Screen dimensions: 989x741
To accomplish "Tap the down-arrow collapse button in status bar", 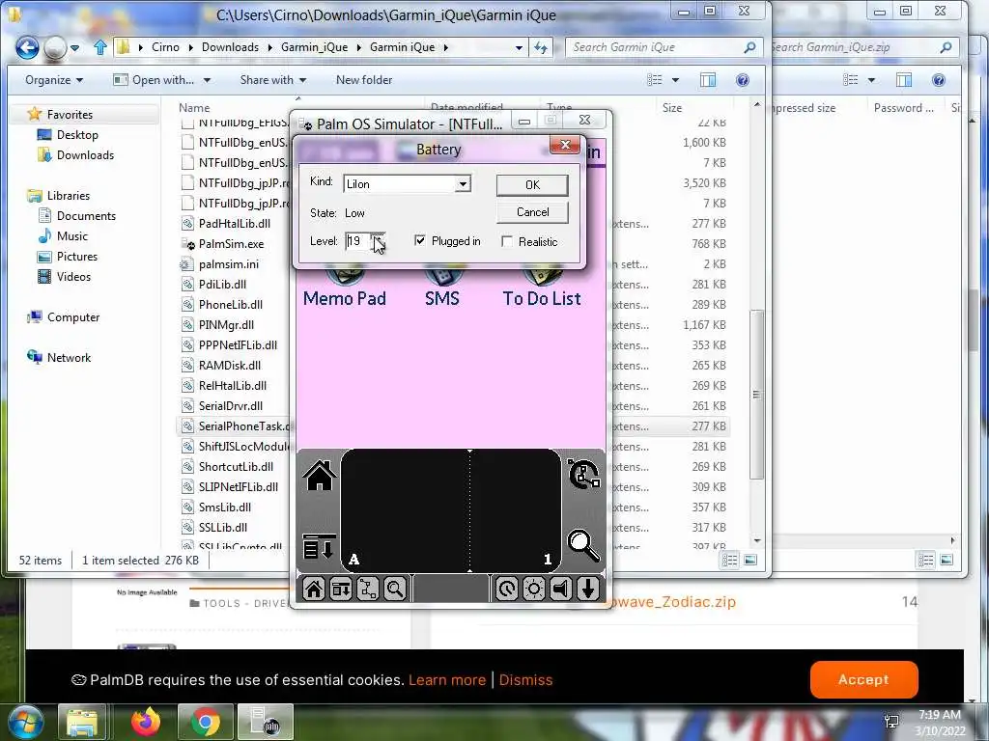I will [588, 590].
